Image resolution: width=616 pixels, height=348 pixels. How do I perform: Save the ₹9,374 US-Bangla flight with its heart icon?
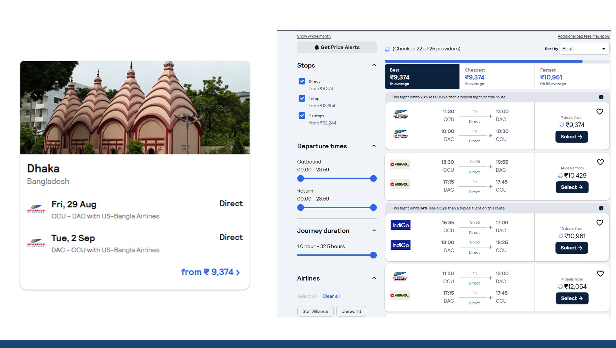600,112
